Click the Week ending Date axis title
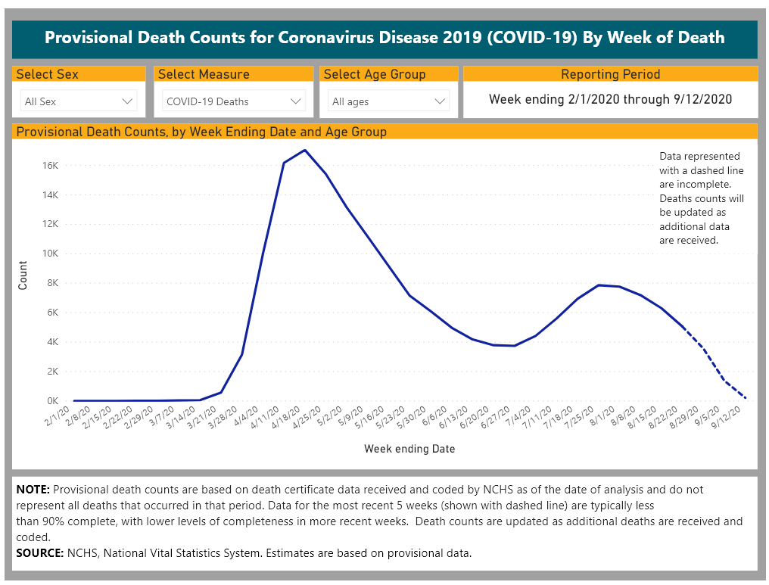Screen dimensions: 769x585 409,449
